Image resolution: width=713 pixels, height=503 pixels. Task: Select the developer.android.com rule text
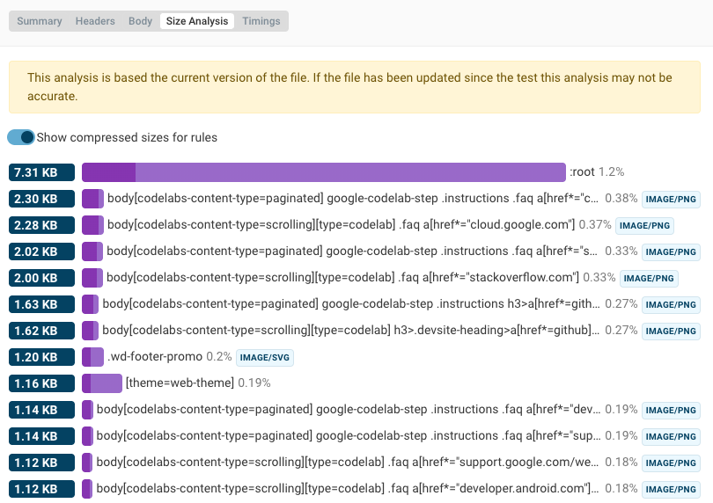pyautogui.click(x=348, y=488)
